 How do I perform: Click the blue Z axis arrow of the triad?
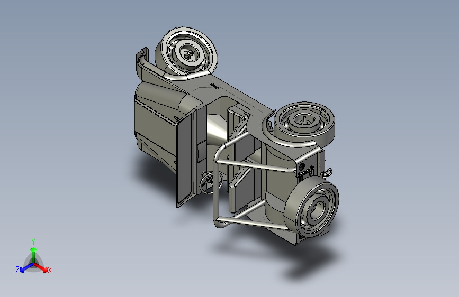pyautogui.click(x=26, y=268)
